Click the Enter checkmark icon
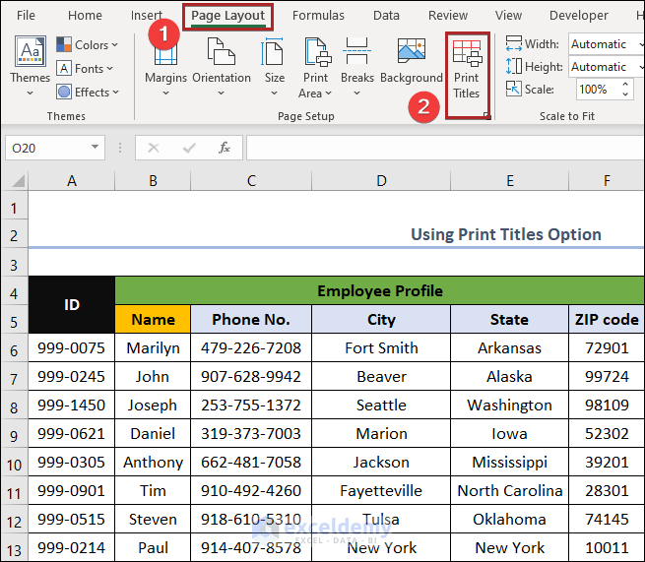Viewport: 645px width, 562px height. [189, 148]
